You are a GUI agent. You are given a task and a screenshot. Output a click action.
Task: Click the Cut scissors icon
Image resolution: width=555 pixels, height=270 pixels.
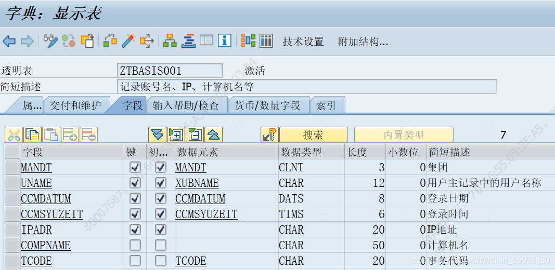click(14, 134)
